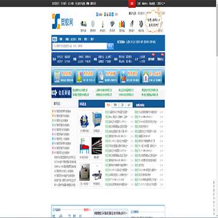Click the running figure category icon
Viewport: 218px width, 218px height.
131,24
